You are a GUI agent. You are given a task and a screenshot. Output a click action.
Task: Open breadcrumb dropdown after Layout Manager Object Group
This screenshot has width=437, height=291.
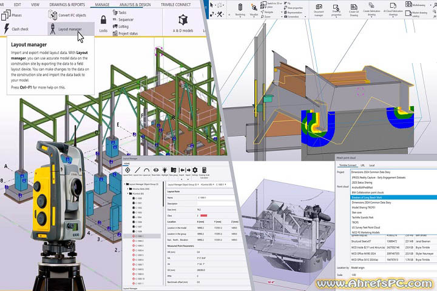coord(198,185)
